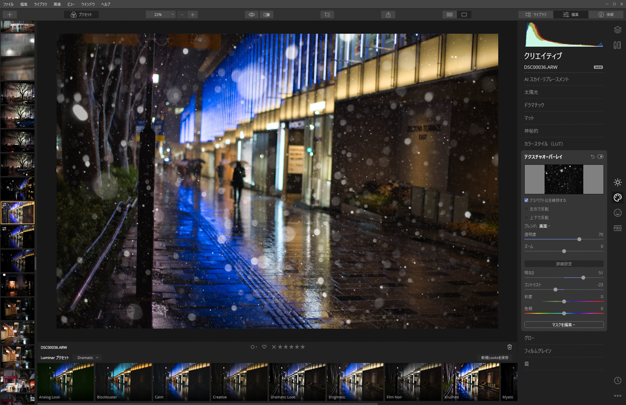Open the color label circle dropdown

(x=254, y=347)
